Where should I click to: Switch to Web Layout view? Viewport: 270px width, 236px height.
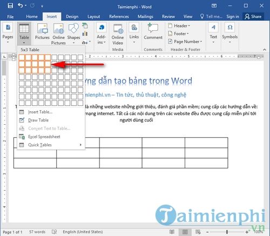(x=198, y=232)
